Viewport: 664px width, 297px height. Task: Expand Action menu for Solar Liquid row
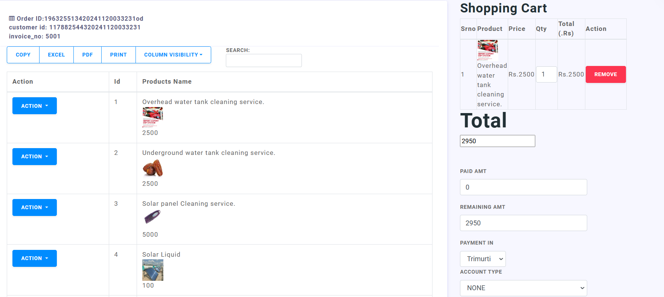(35, 258)
